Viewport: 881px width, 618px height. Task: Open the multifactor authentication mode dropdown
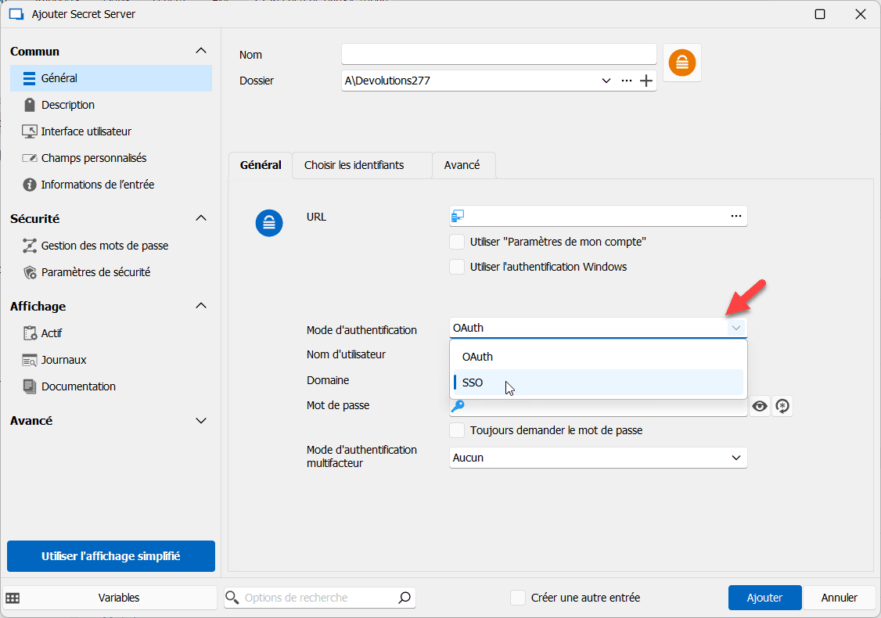[599, 458]
